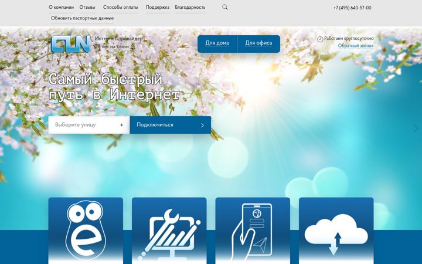Viewport: 422px width, 264px height.
Task: Open the Отзывы menu item
Action: click(x=87, y=7)
